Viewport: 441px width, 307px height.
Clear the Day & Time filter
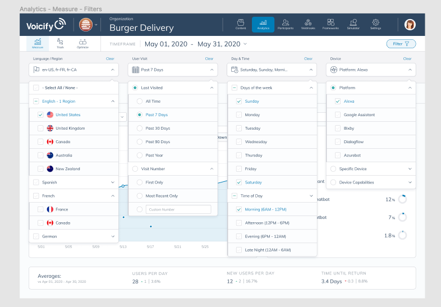tap(308, 58)
